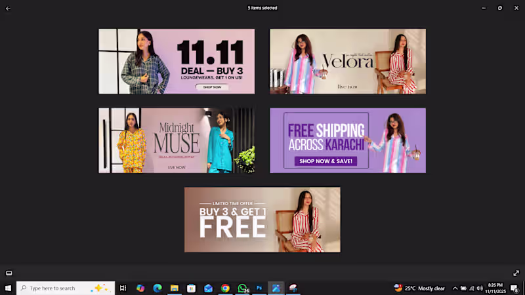
Task: Open Google Chrome from the taskbar
Action: [x=225, y=288]
